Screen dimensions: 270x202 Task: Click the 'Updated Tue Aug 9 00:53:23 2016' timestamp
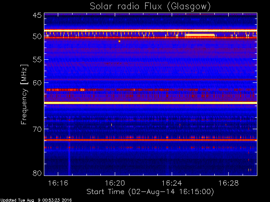coord(36,200)
